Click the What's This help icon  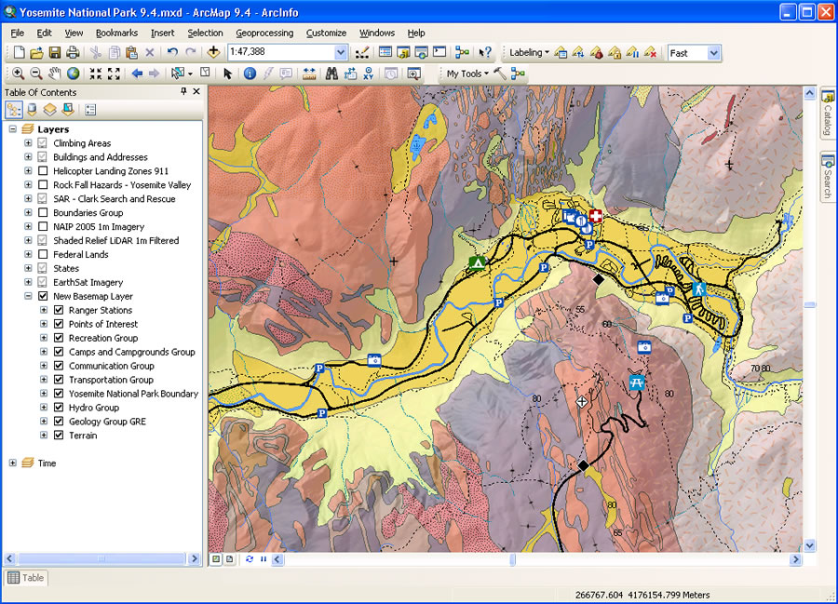(485, 52)
